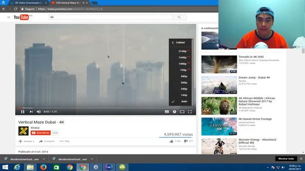Click Agregar a button
Image resolution: width=305 pixels, height=171 pixels.
point(26,141)
